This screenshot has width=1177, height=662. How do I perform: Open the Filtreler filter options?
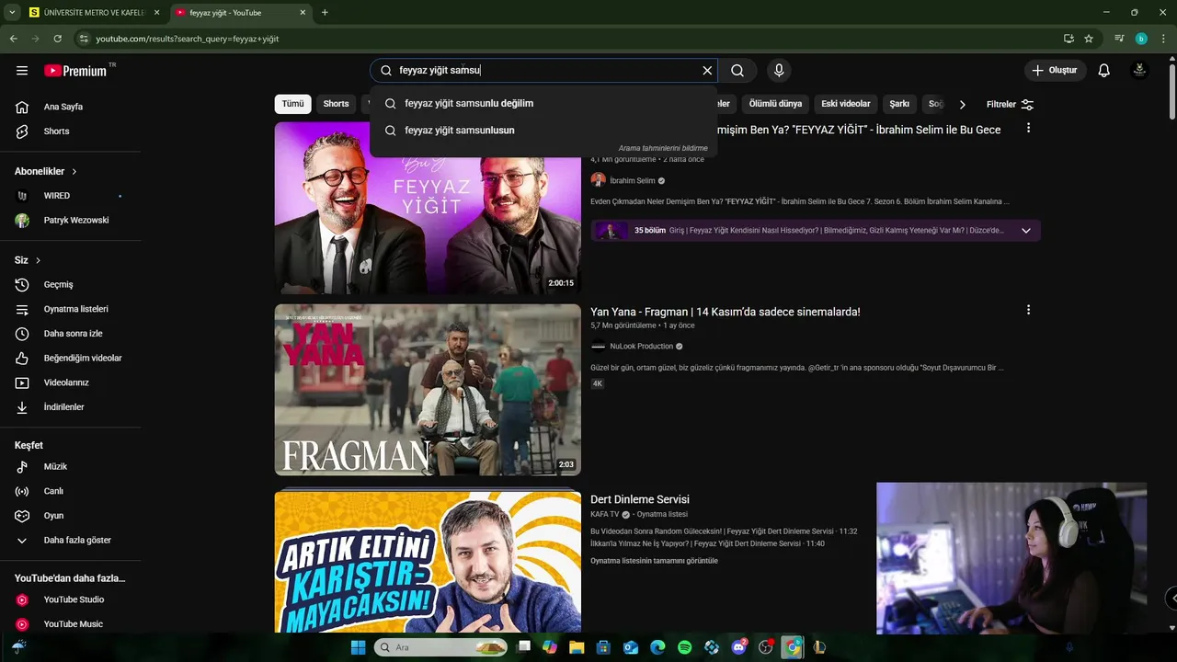point(1010,104)
